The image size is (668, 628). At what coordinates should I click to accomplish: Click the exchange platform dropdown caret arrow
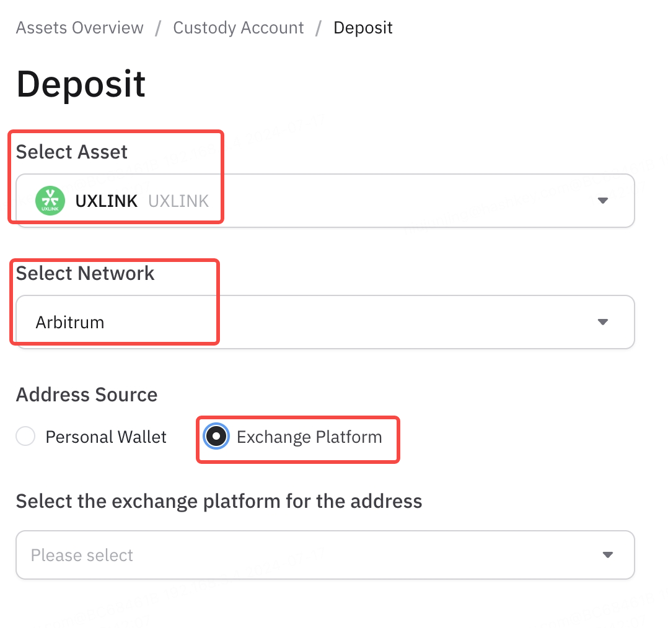tap(607, 555)
